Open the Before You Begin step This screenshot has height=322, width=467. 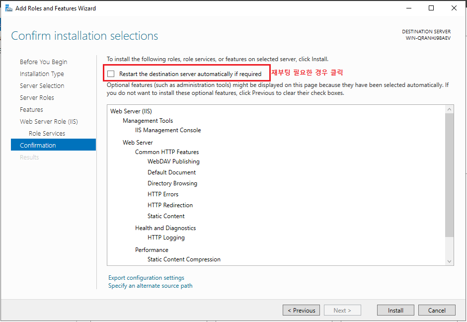click(x=44, y=62)
